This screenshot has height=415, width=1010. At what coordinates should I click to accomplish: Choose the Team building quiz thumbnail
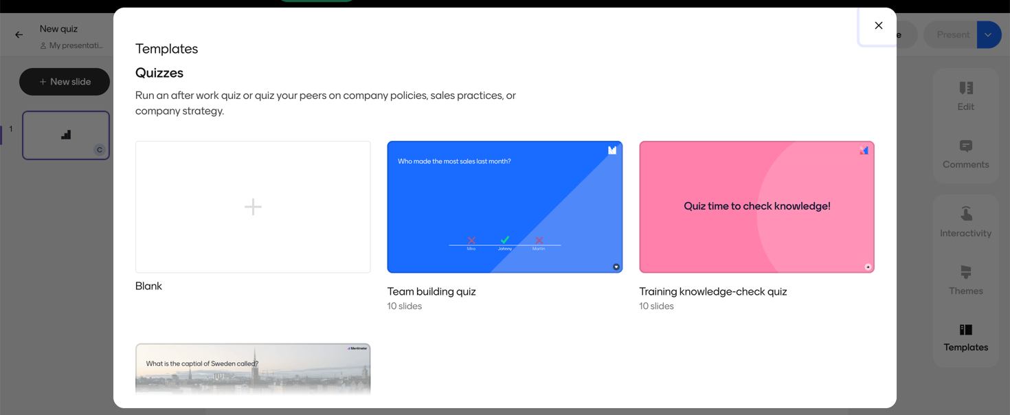click(504, 207)
